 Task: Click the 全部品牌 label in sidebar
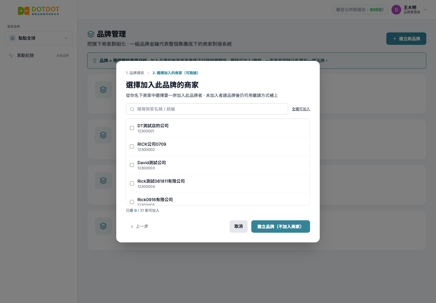pyautogui.click(x=63, y=56)
